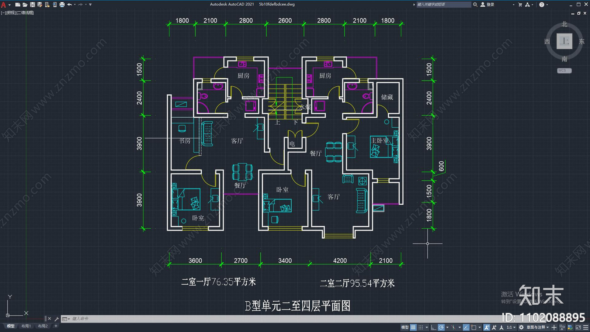Toggle auto-add annotation scales
The image size is (590, 332).
pos(494,327)
